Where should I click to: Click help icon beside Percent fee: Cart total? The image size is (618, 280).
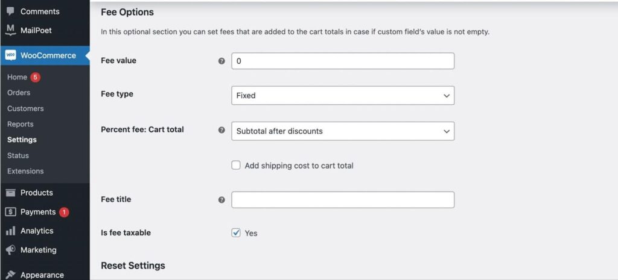(222, 130)
